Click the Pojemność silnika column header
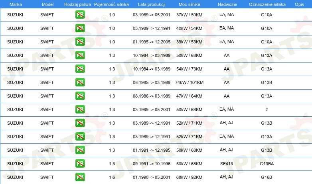Image resolution: width=312 pixels, height=184 pixels. tap(111, 4)
